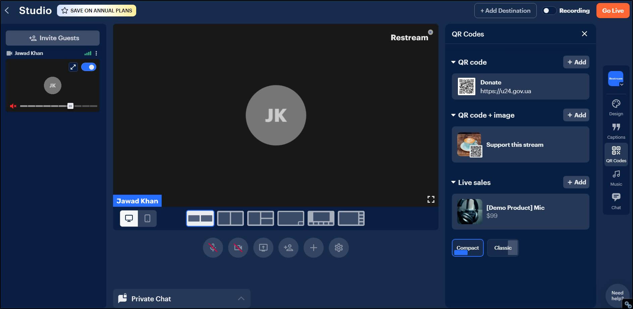Toggle Jawad Khan's video on stage switch
633x309 pixels.
(x=89, y=67)
